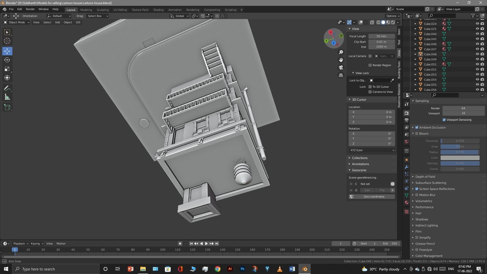The width and height of the screenshot is (487, 274).
Task: Open the Building Tools sidebar tab
Action: point(399,70)
